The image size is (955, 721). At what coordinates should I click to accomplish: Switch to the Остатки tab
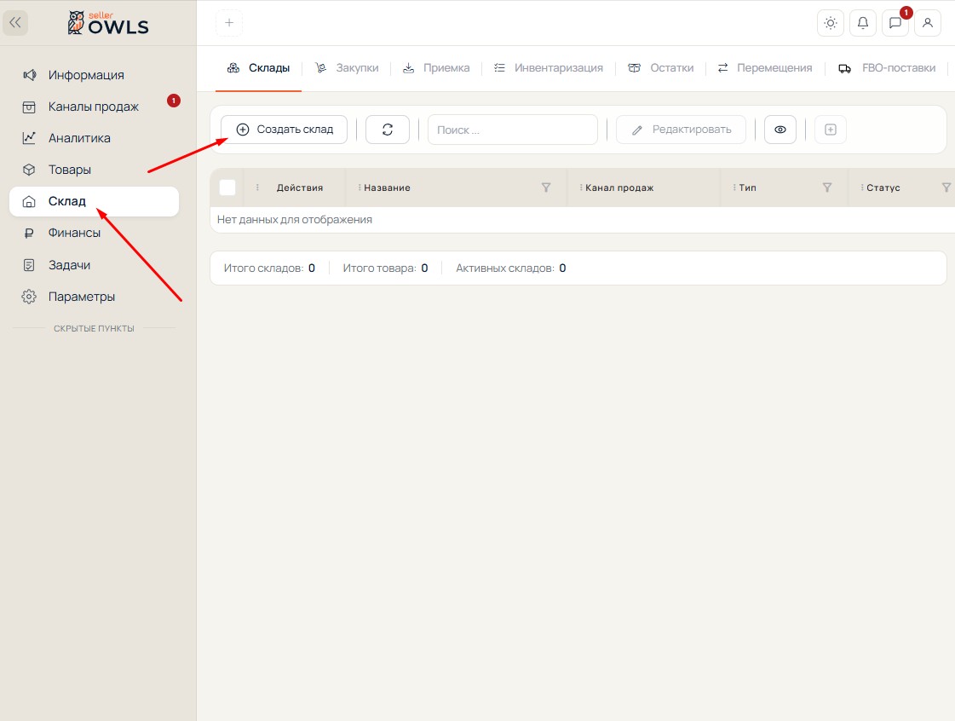pos(661,68)
